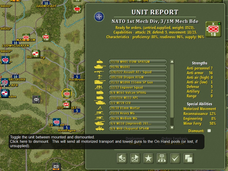228x171 pixels.
Task: Click the equipment list scrollbar thumb
Action: (172, 91)
